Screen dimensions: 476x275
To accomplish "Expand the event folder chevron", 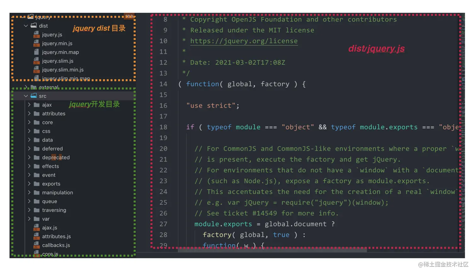I will click(29, 175).
